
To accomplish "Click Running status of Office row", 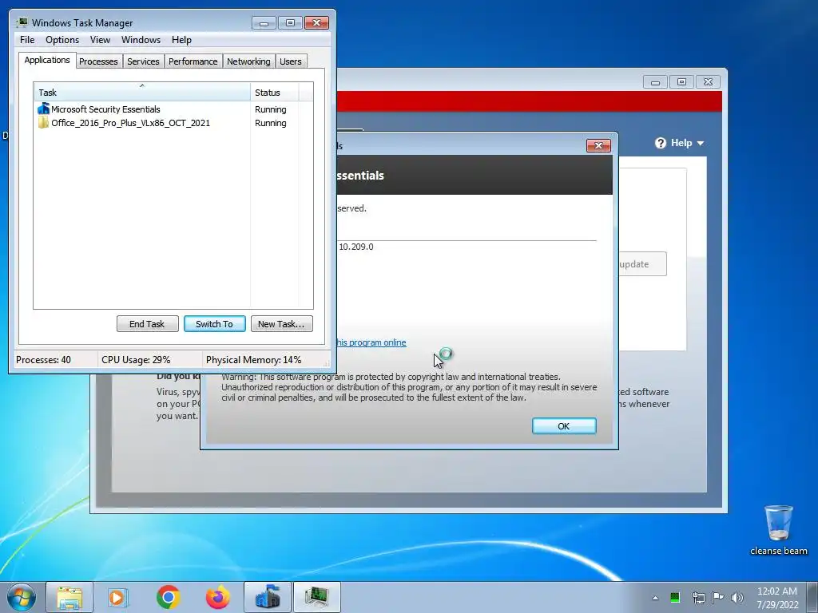I will coord(270,123).
